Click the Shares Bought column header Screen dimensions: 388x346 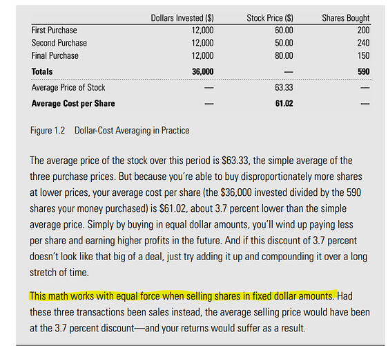point(346,18)
